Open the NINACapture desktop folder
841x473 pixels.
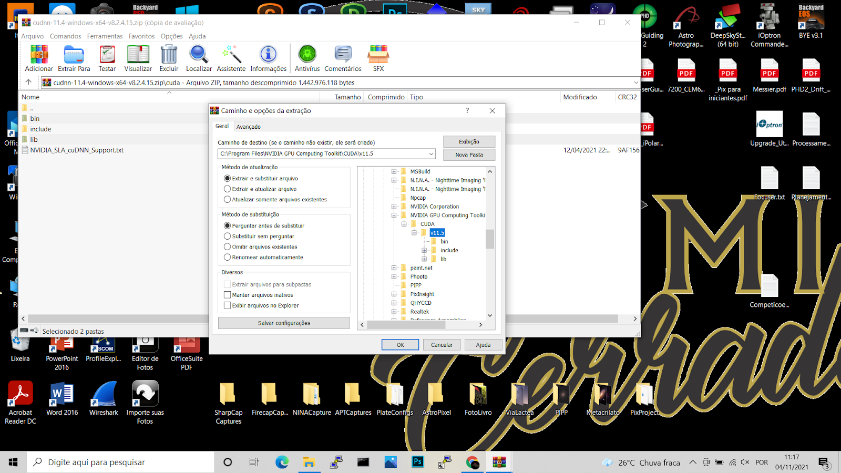click(312, 398)
